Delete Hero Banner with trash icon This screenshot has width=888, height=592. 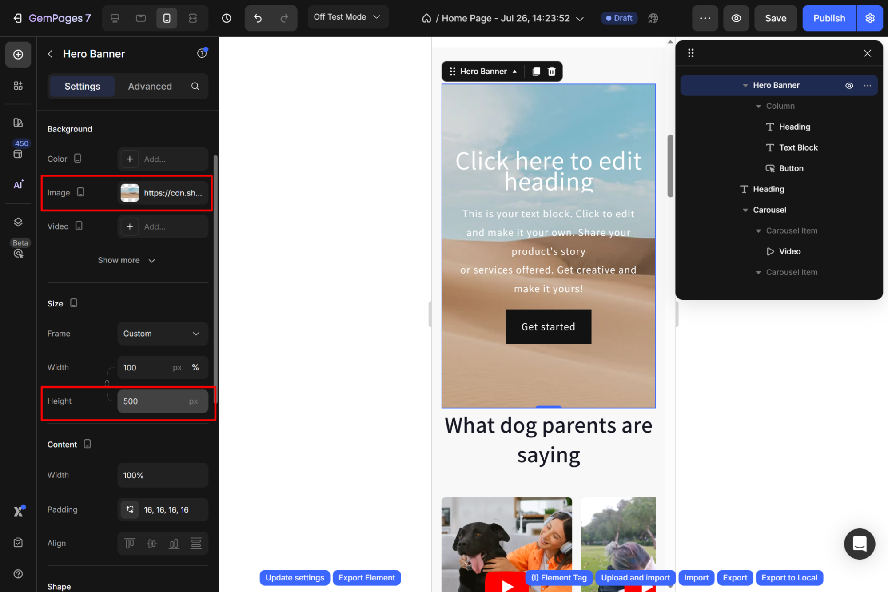(552, 72)
